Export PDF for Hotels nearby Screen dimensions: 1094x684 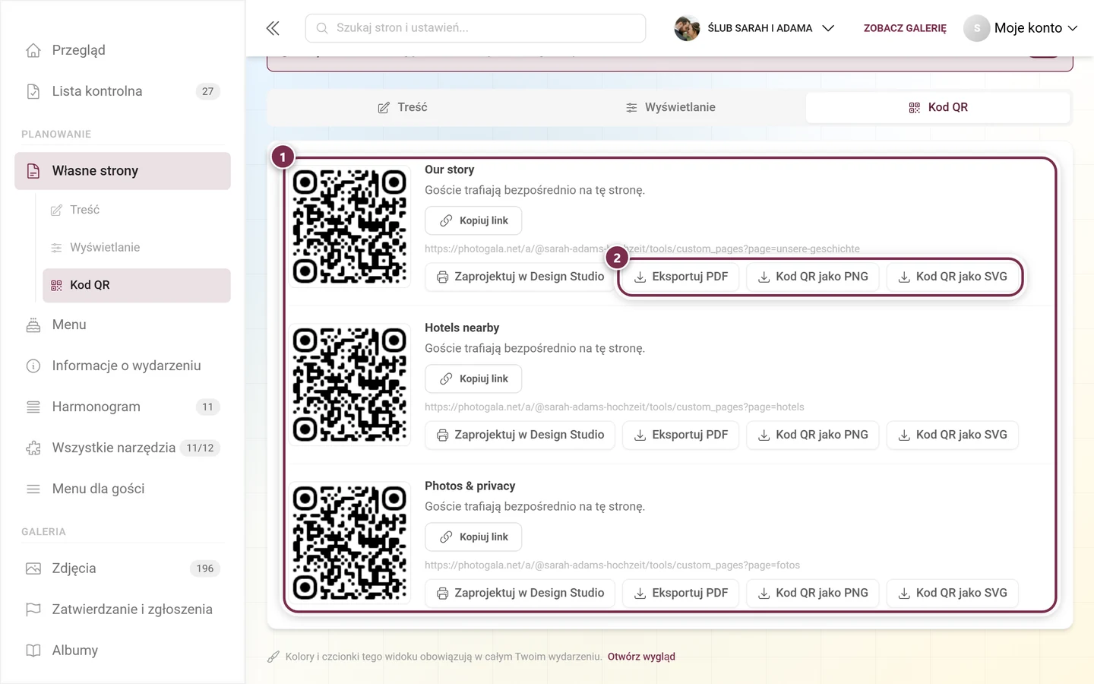681,435
